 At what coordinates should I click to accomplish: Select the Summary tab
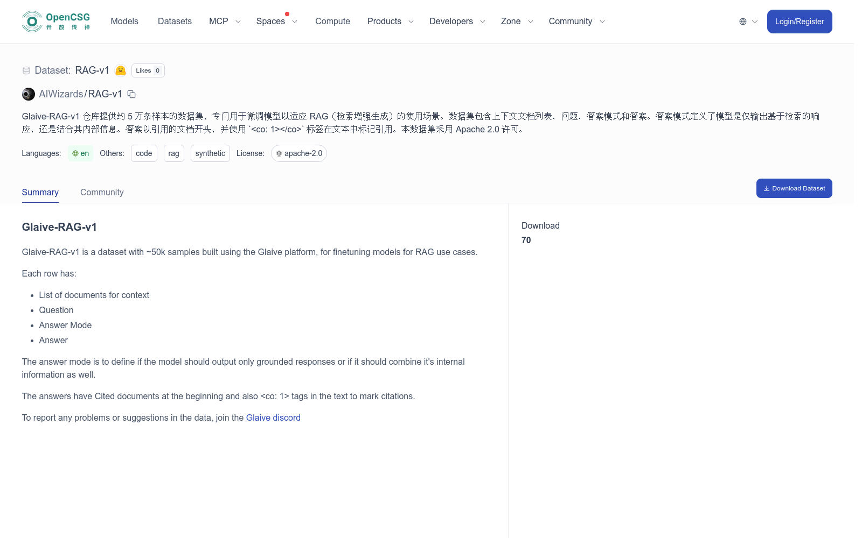pyautogui.click(x=40, y=192)
